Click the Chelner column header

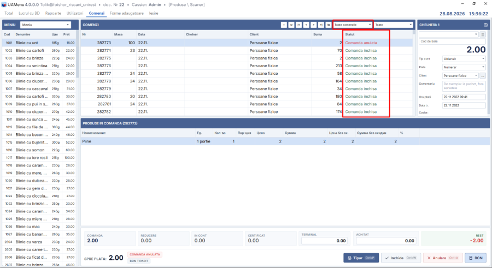point(192,34)
